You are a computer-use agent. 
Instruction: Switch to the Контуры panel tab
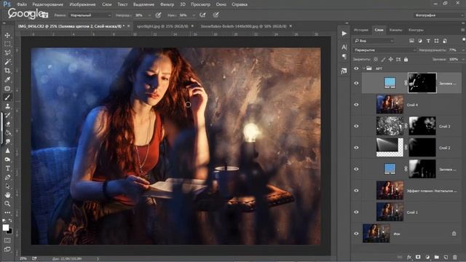click(416, 30)
